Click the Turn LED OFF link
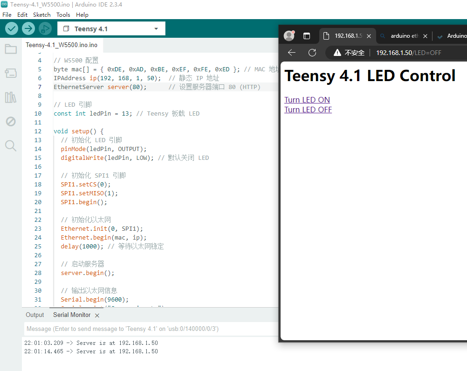This screenshot has width=467, height=371. pyautogui.click(x=308, y=110)
